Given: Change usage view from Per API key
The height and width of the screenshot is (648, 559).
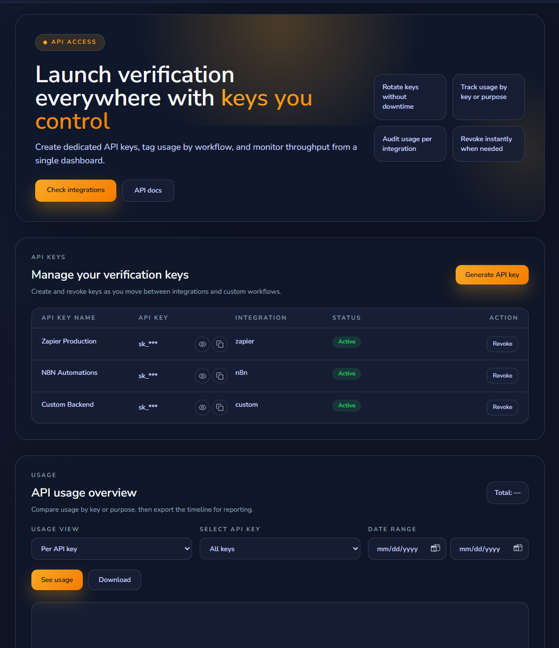Looking at the screenshot, I should pos(111,548).
